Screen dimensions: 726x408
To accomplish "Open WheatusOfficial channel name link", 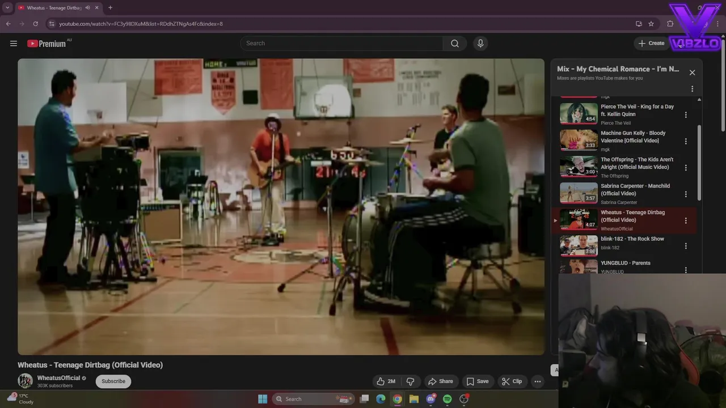I will 58,378.
